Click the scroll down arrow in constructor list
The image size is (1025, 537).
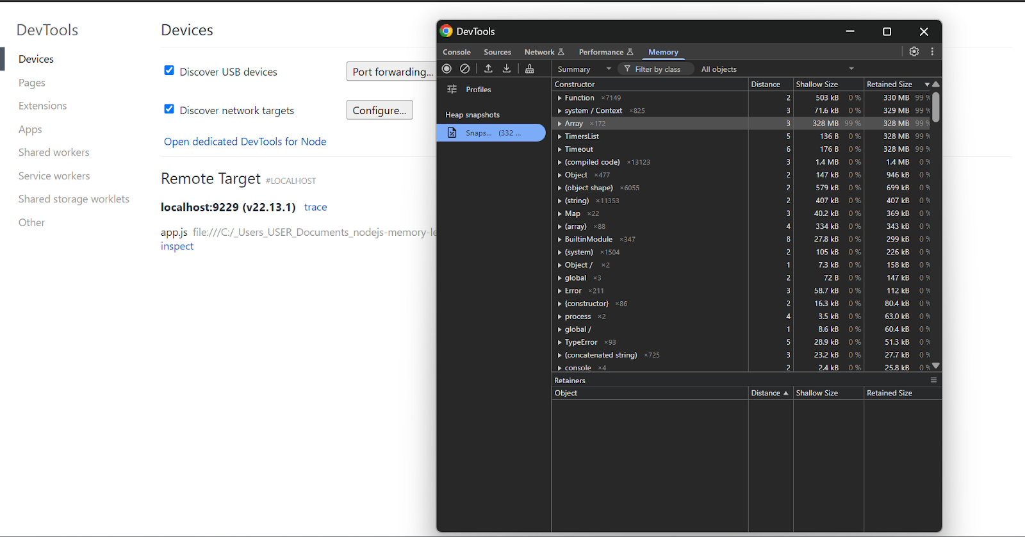click(x=936, y=365)
